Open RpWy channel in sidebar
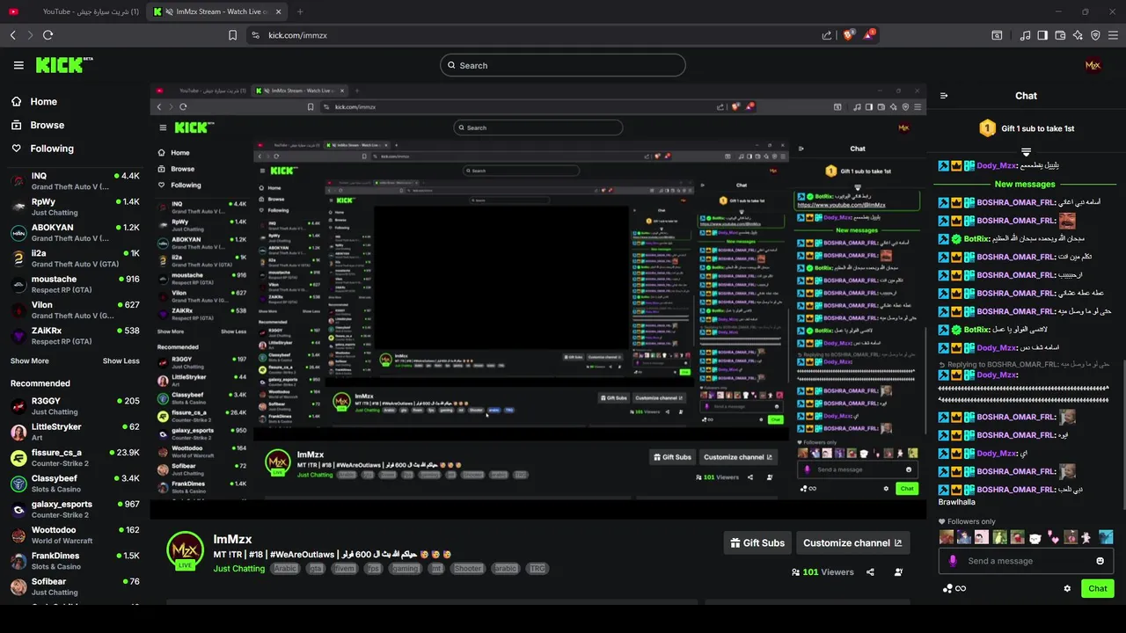Image resolution: width=1126 pixels, height=633 pixels. pyautogui.click(x=75, y=207)
